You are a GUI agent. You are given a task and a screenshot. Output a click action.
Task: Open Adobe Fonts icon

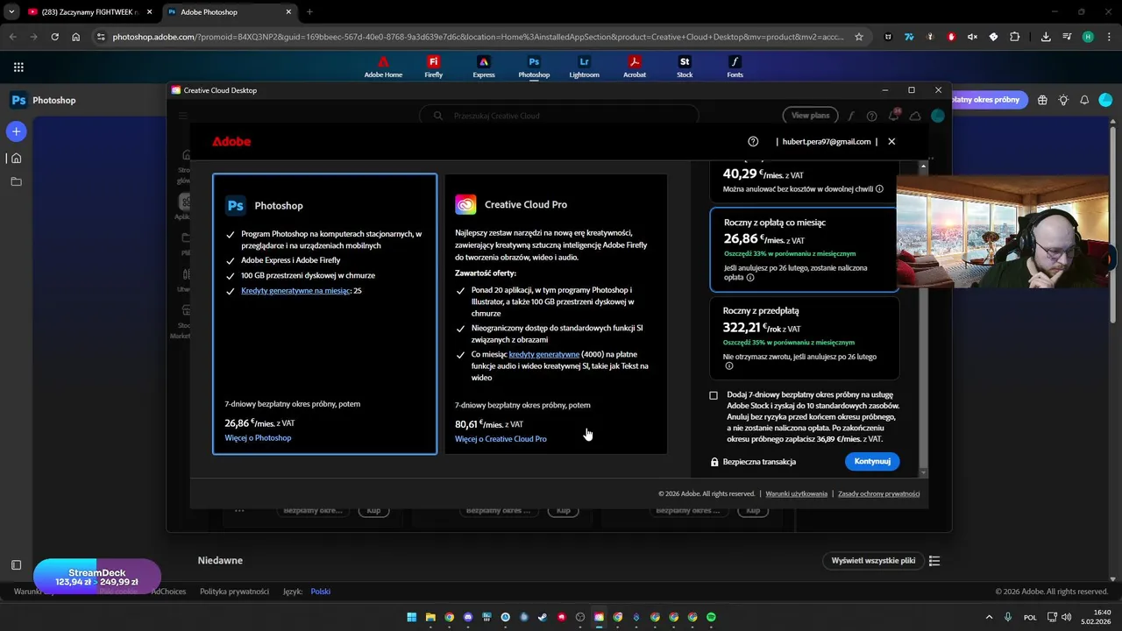[x=735, y=67]
